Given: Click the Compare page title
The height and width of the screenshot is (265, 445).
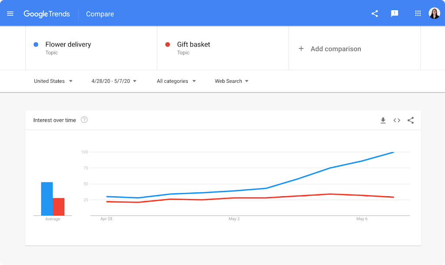Looking at the screenshot, I should pyautogui.click(x=100, y=14).
